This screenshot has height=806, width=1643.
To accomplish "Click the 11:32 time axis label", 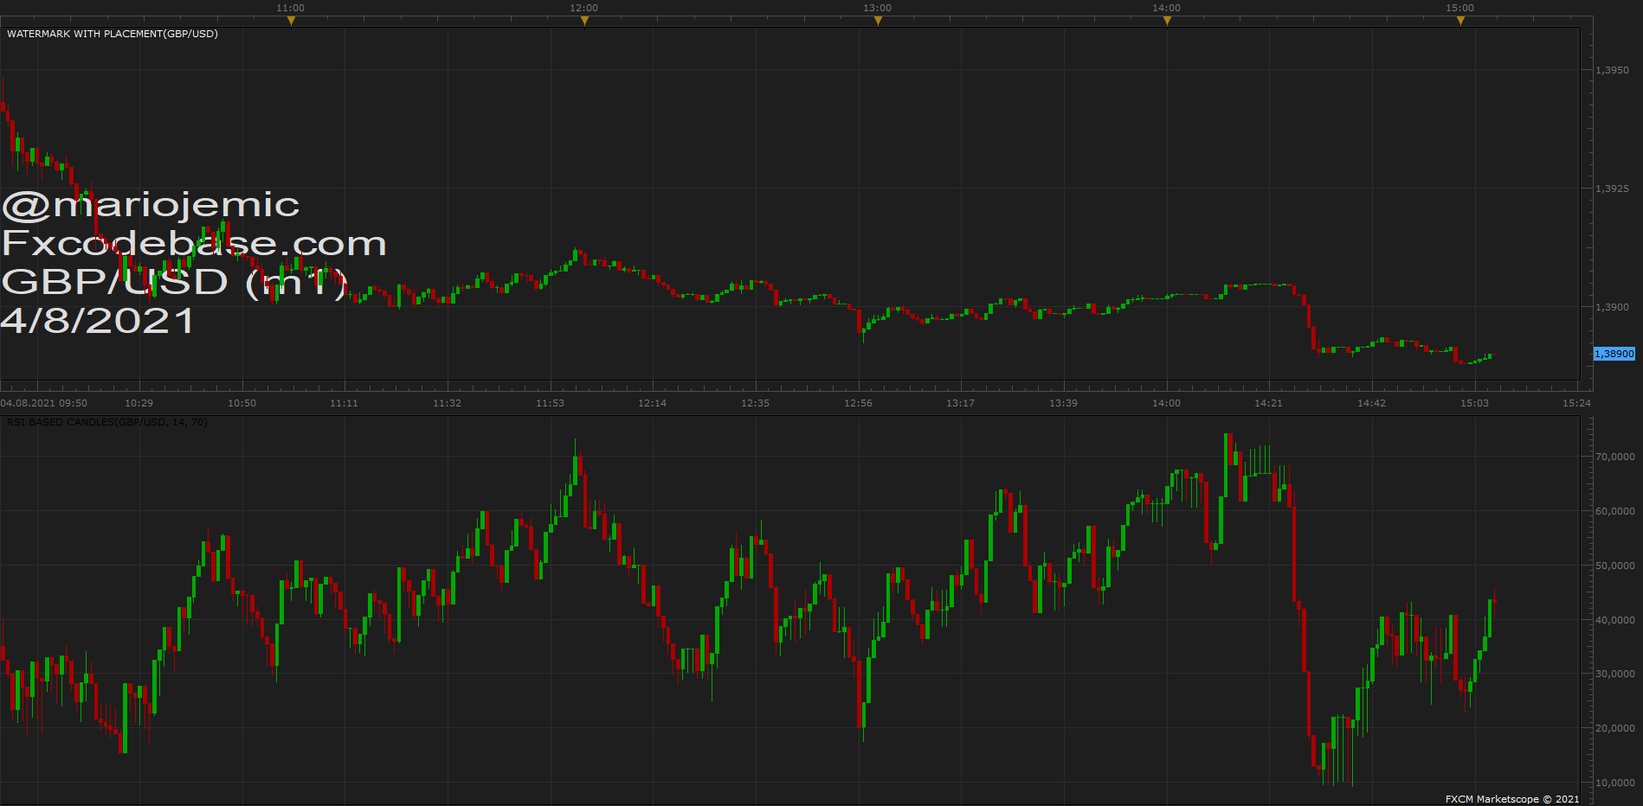I will tap(447, 403).
